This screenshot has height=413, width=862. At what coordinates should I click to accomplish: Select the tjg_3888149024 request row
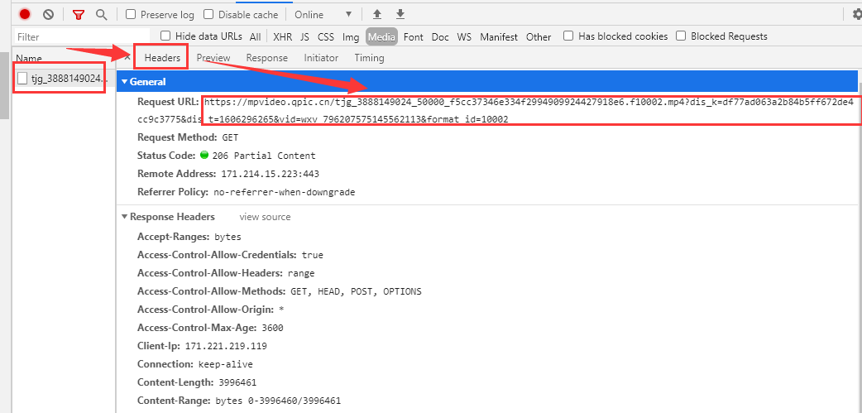pos(63,79)
